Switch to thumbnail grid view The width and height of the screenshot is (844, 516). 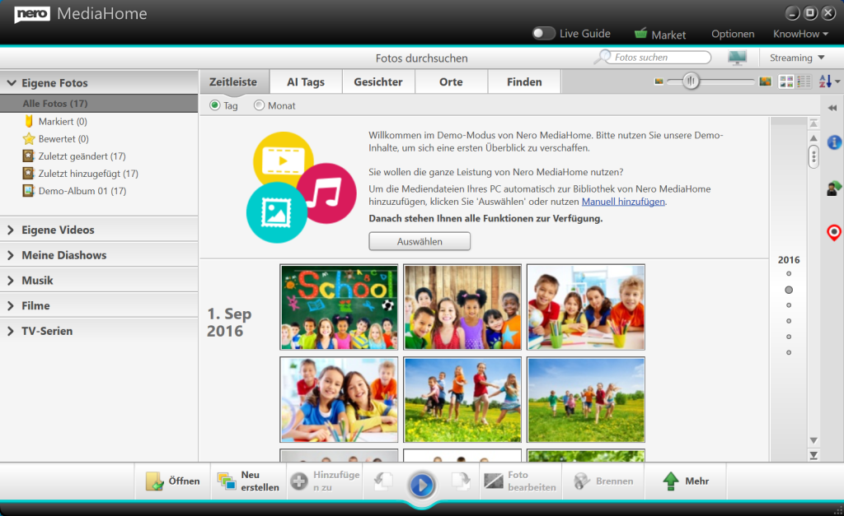pyautogui.click(x=786, y=81)
